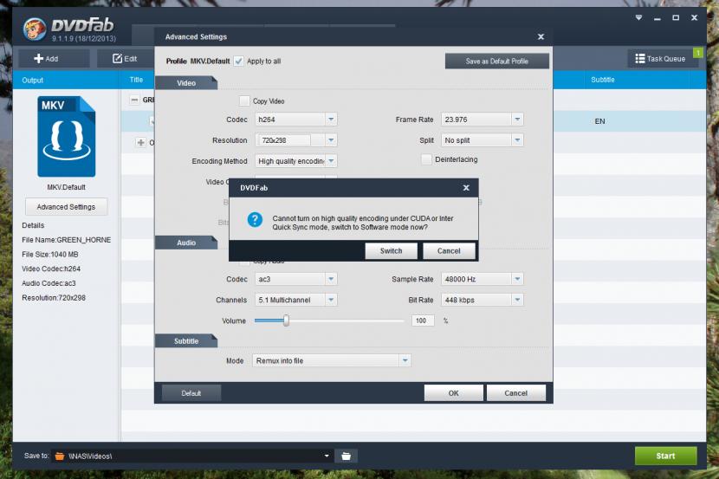
Task: Open the Resolution 720x298 dropdown
Action: point(295,140)
